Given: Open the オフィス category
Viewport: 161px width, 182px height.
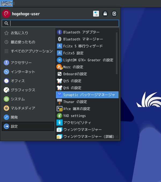Looking at the screenshot, I should [x=28, y=81].
